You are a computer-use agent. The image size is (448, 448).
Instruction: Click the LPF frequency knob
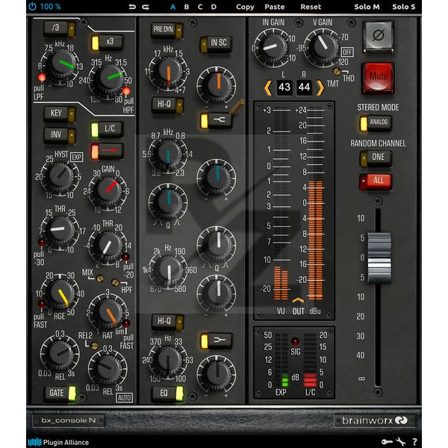click(x=60, y=65)
